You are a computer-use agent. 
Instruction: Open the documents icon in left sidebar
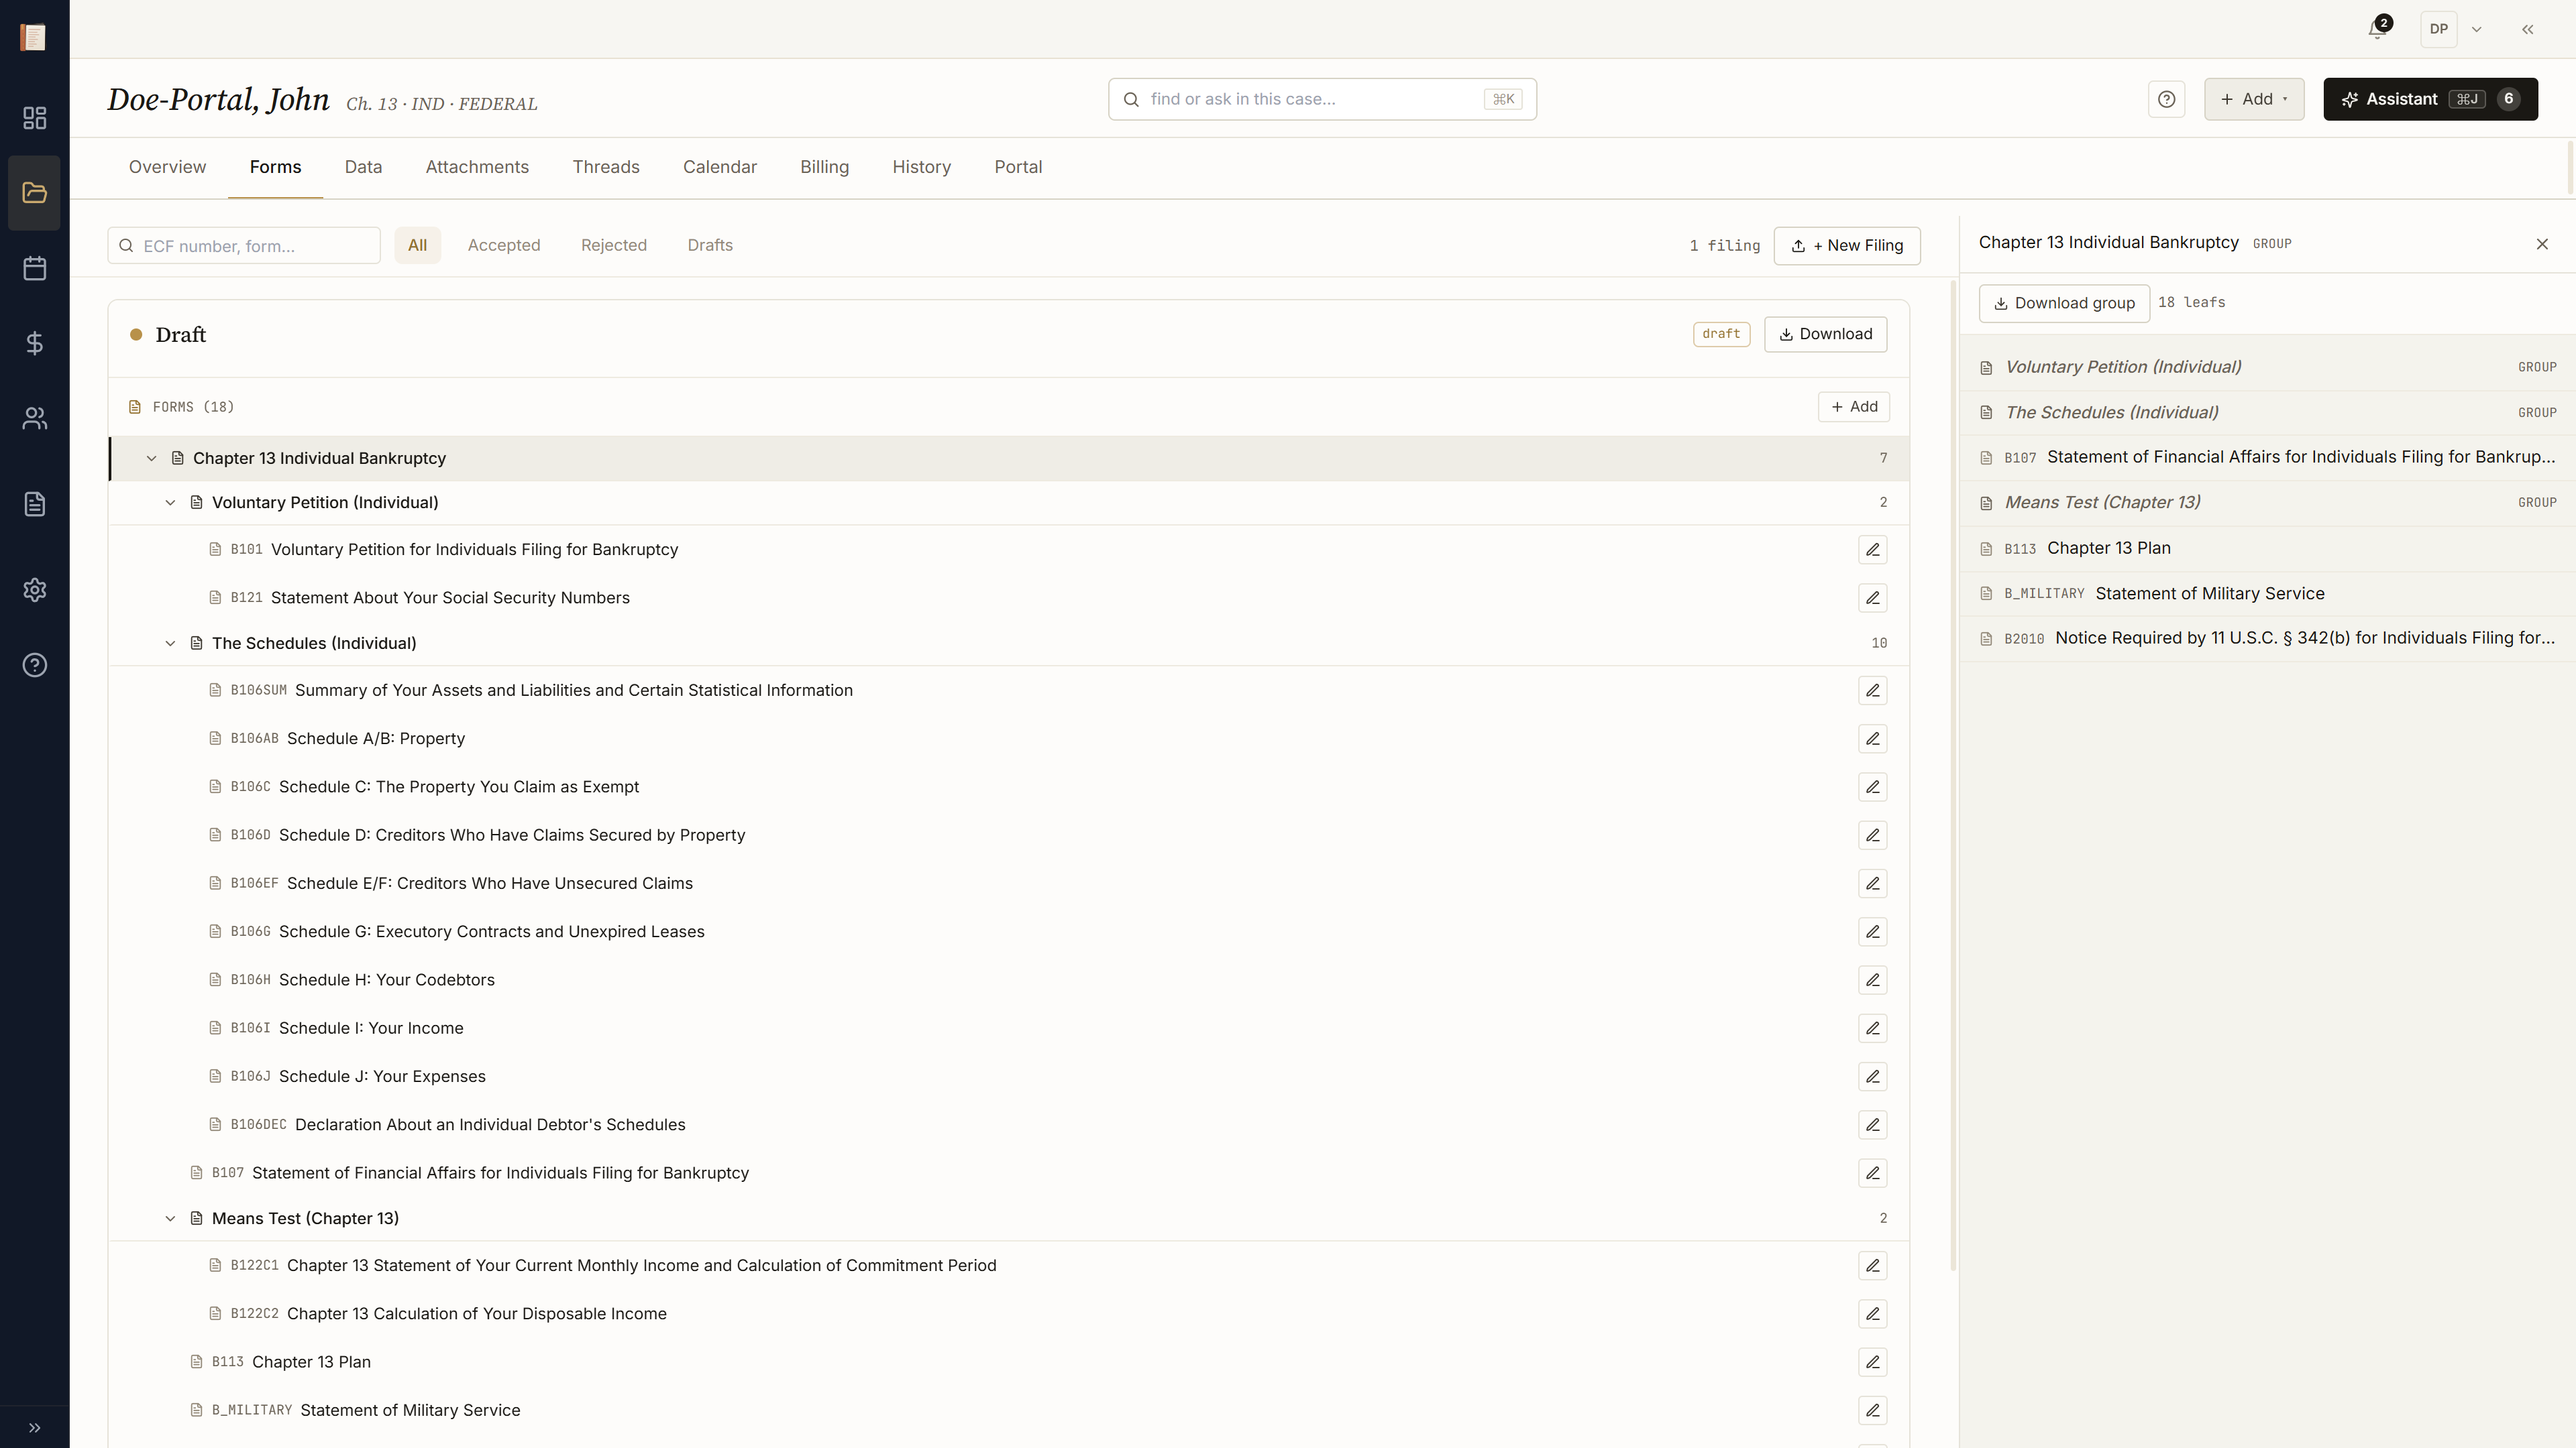pyautogui.click(x=34, y=503)
